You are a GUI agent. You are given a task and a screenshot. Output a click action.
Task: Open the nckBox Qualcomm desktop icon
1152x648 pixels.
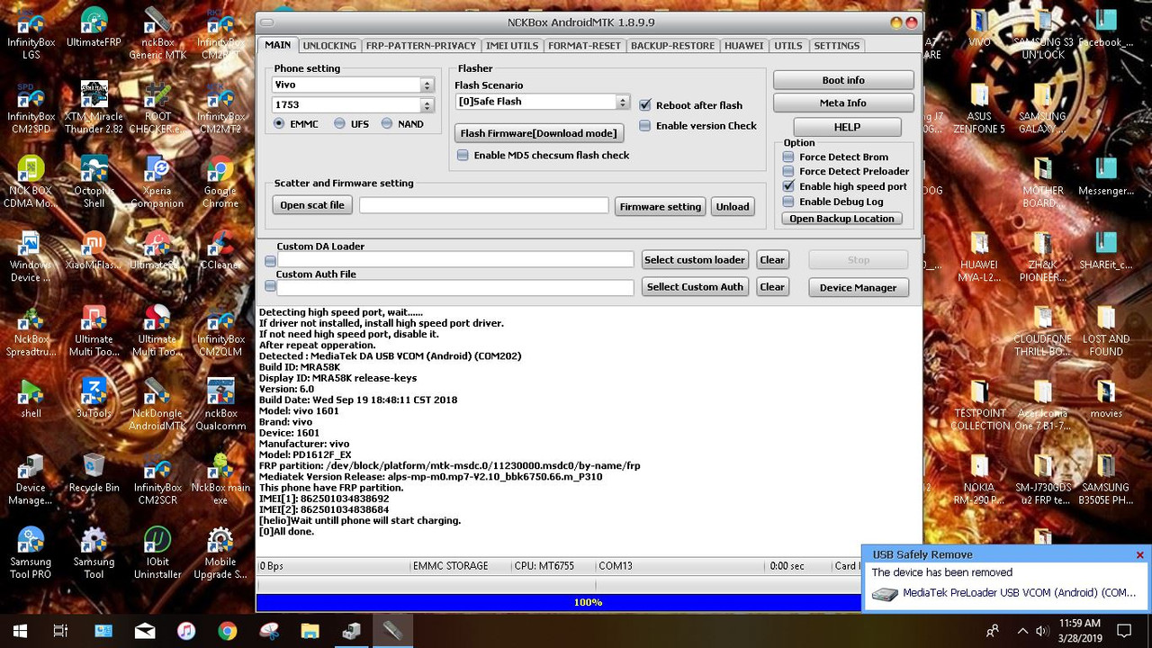[220, 403]
